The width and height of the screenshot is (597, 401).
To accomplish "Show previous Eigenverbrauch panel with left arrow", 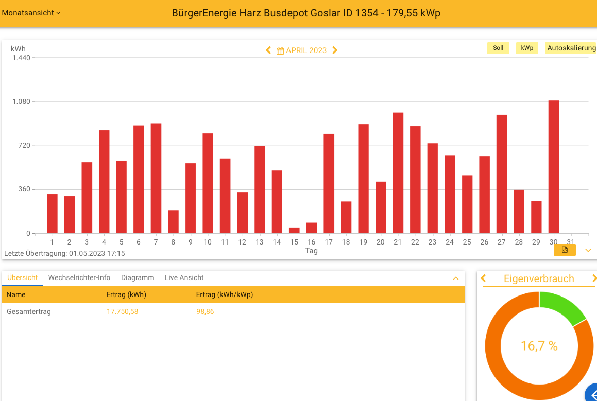I will pyautogui.click(x=483, y=278).
